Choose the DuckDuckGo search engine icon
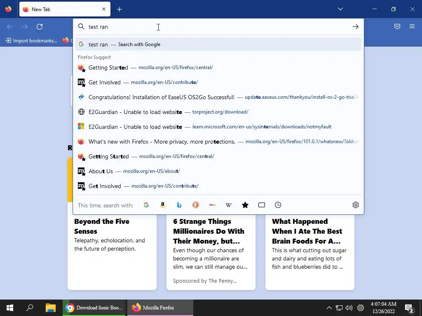The width and height of the screenshot is (422, 316). pyautogui.click(x=196, y=205)
